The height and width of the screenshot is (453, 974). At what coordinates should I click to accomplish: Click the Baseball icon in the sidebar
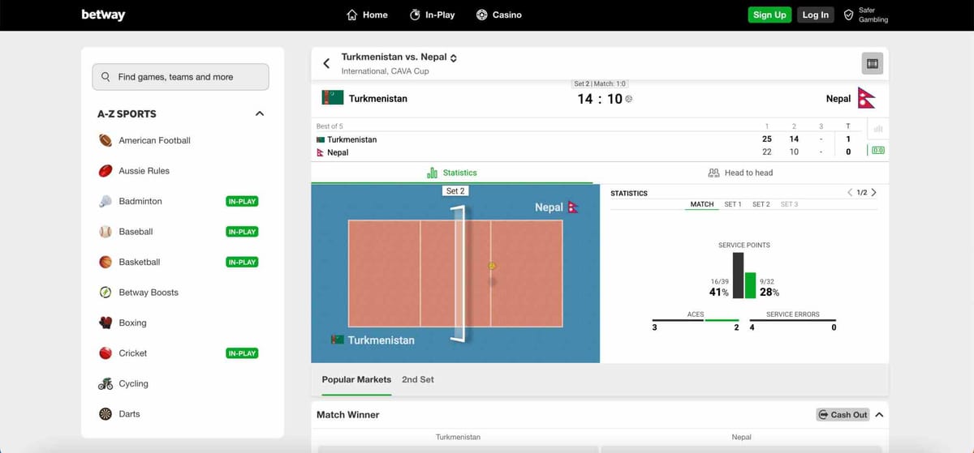[x=106, y=232]
